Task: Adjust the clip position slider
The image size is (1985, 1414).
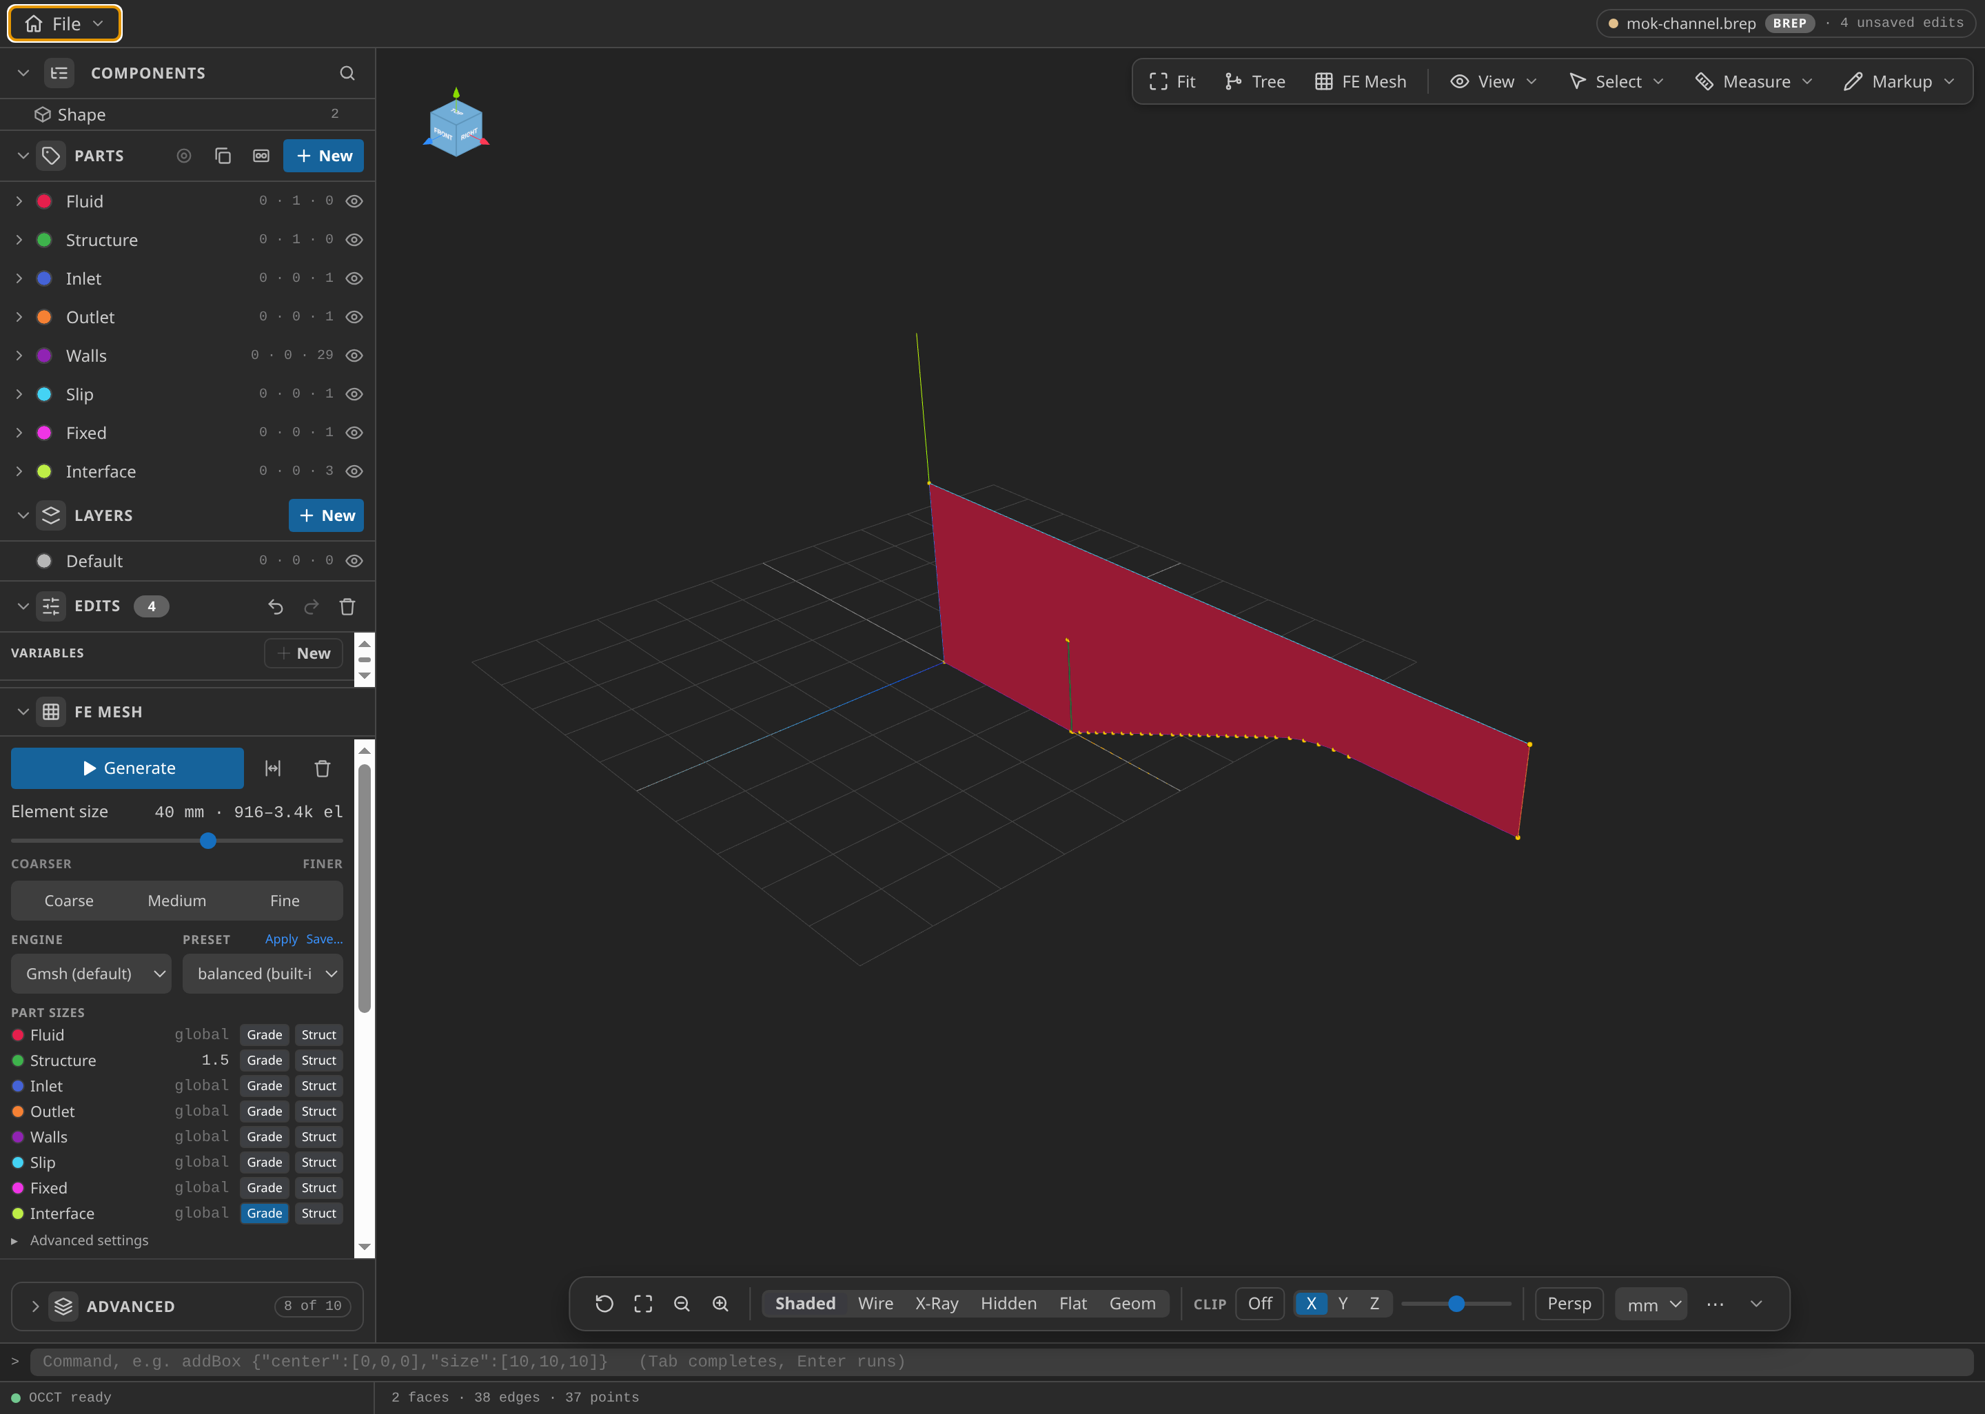Action: point(1456,1304)
